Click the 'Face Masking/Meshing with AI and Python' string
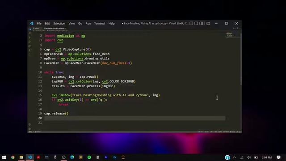286x161 pixels. [110, 95]
